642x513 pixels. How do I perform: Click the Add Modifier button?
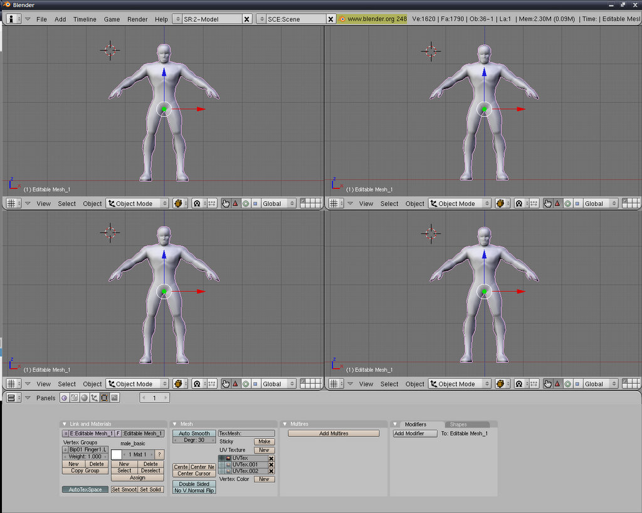click(414, 433)
